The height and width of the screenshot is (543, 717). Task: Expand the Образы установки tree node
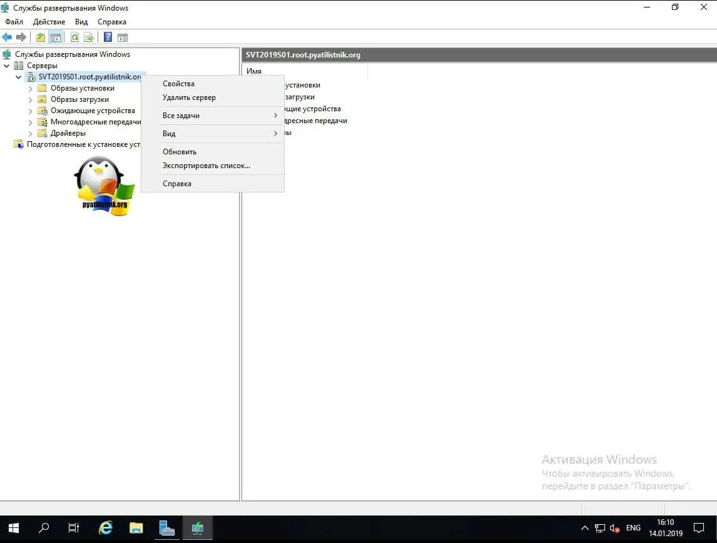(29, 87)
